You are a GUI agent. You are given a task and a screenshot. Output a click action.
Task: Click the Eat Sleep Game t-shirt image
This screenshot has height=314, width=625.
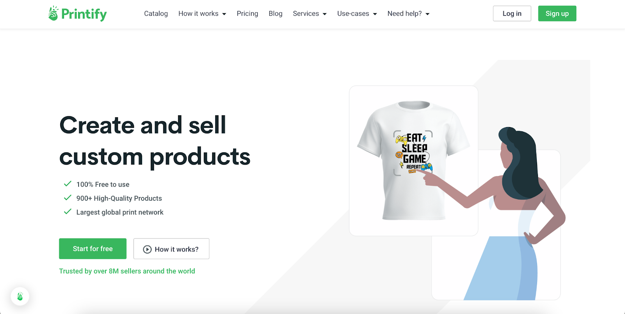[413, 160]
